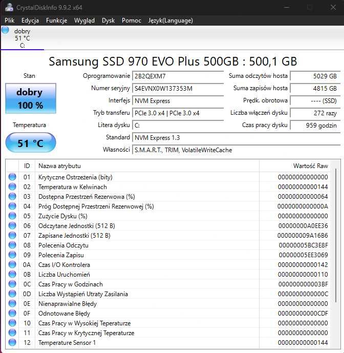344x353 pixels.
Task: Click host writes value 4815 GB
Action: [315, 89]
